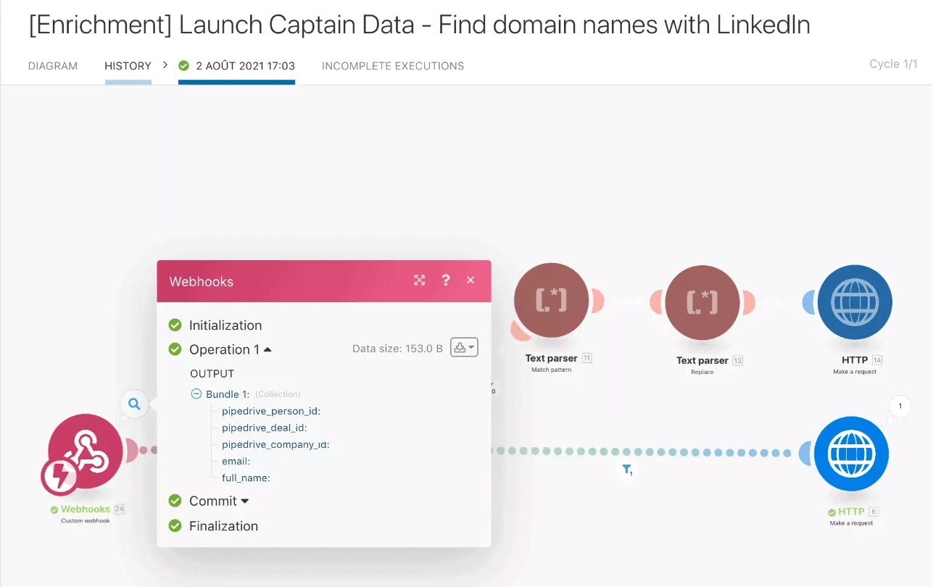Click the Text parser Match pattern module
The width and height of the screenshot is (933, 587).
551,301
